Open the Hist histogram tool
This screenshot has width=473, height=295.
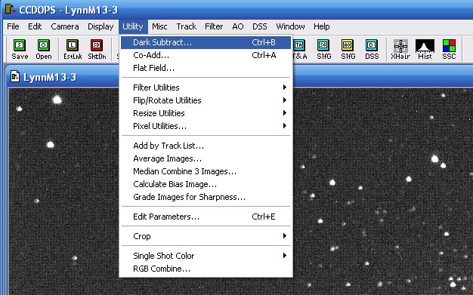click(x=425, y=49)
